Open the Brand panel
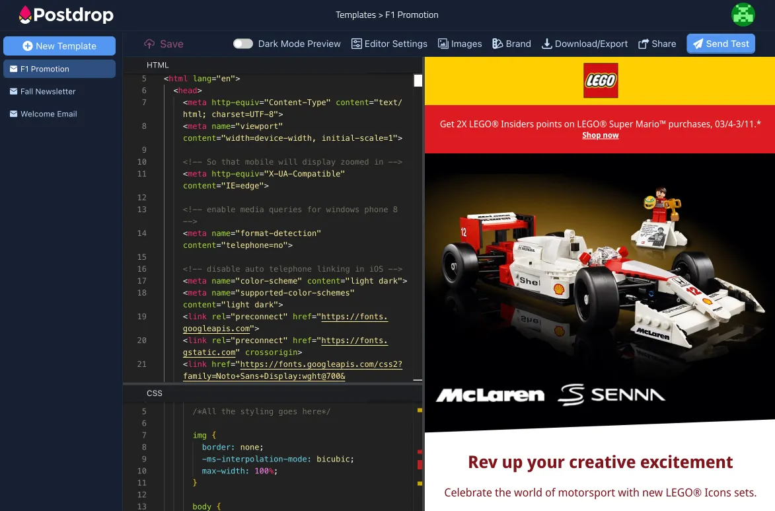 pos(511,44)
